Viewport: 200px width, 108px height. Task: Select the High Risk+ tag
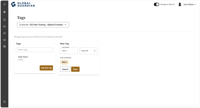pyautogui.click(x=23, y=57)
